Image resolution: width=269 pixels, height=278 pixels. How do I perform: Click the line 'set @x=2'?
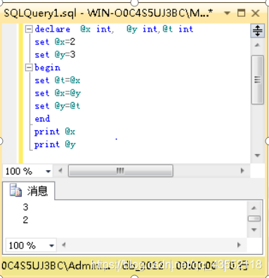55,42
